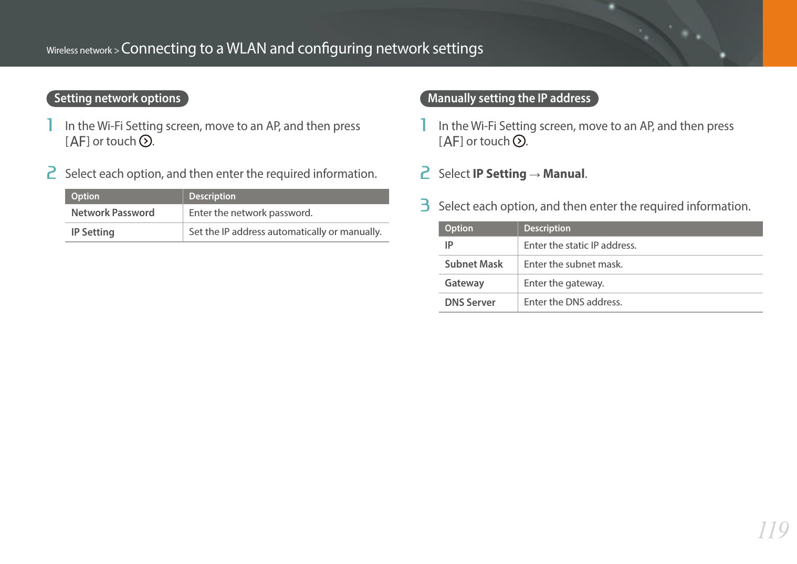Click the circled arrow icon under Setting network options

pyautogui.click(x=145, y=141)
